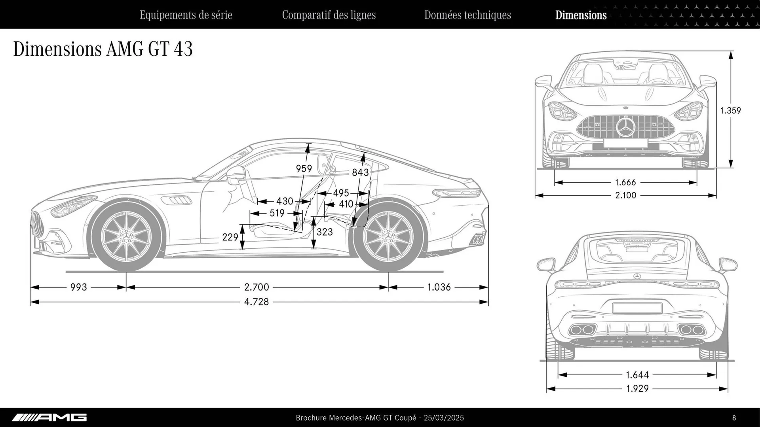Open Equipements de série section
The width and height of the screenshot is (760, 427).
click(x=186, y=15)
